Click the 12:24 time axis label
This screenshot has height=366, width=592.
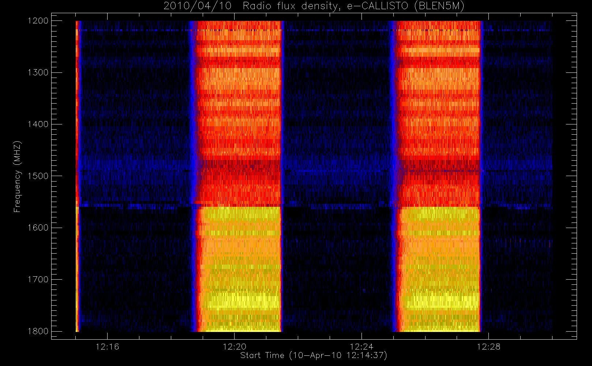tap(361, 347)
